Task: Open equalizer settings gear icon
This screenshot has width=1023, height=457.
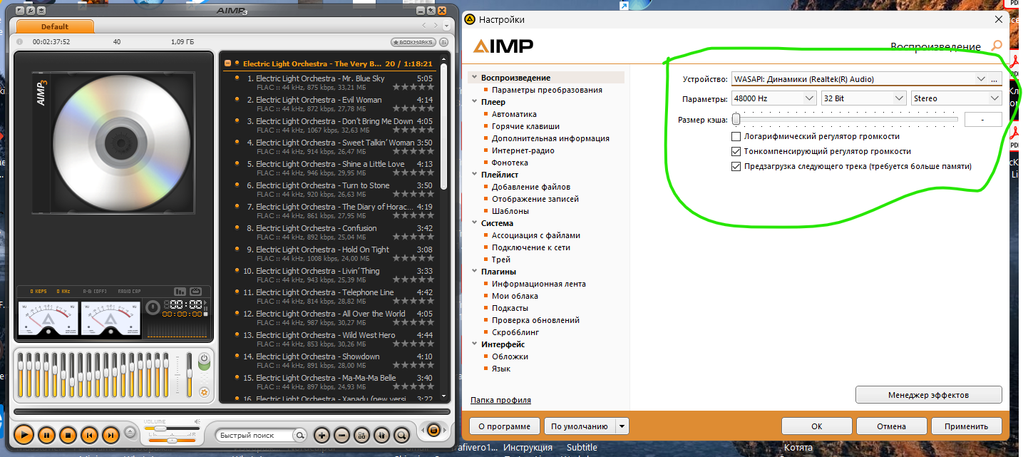Action: (204, 392)
